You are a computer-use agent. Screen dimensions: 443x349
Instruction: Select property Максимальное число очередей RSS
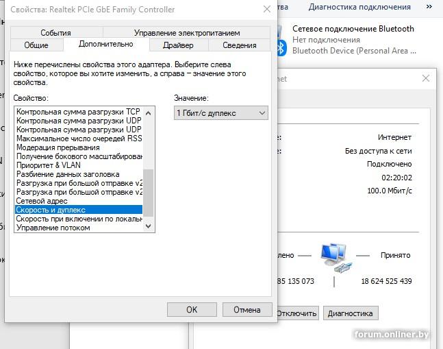tap(79, 139)
